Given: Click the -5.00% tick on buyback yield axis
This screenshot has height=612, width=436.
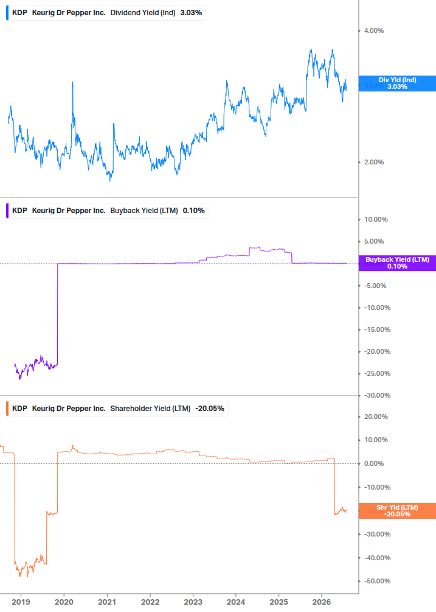Looking at the screenshot, I should click(x=375, y=286).
